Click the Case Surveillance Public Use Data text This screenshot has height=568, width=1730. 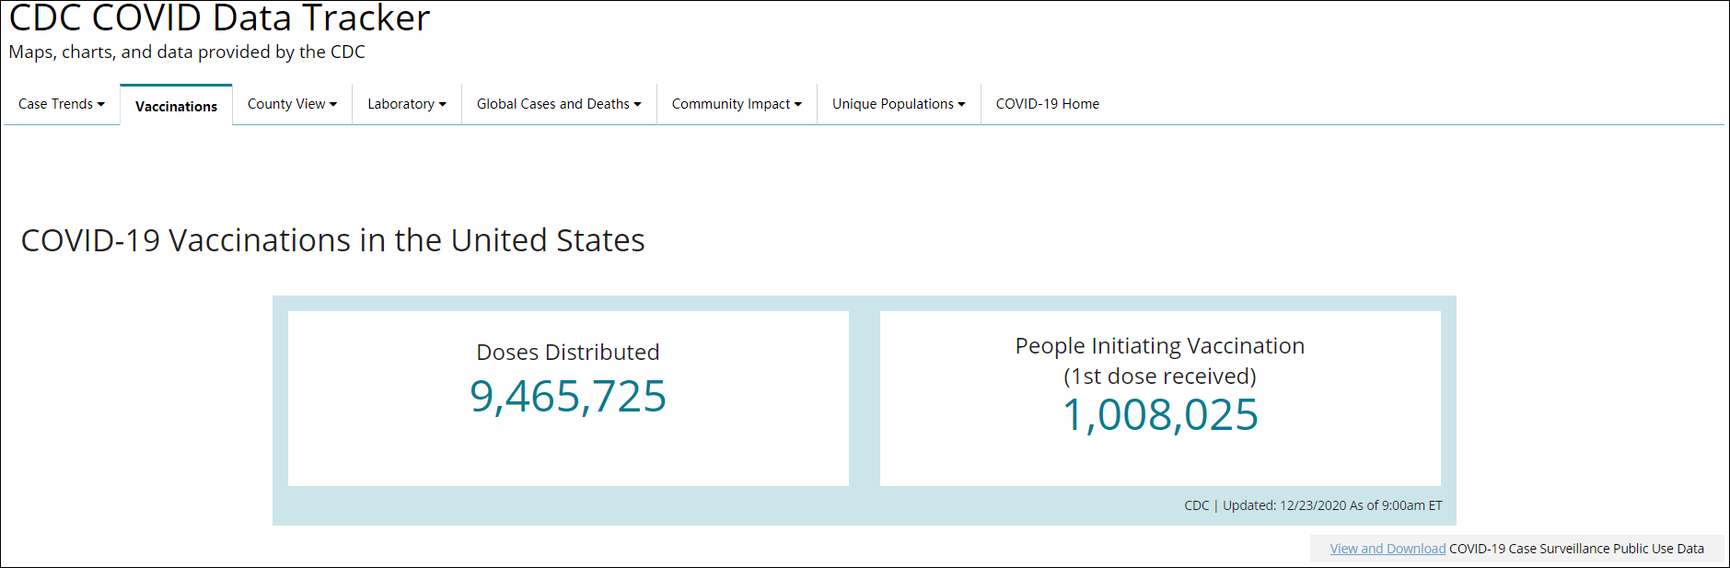click(1576, 549)
